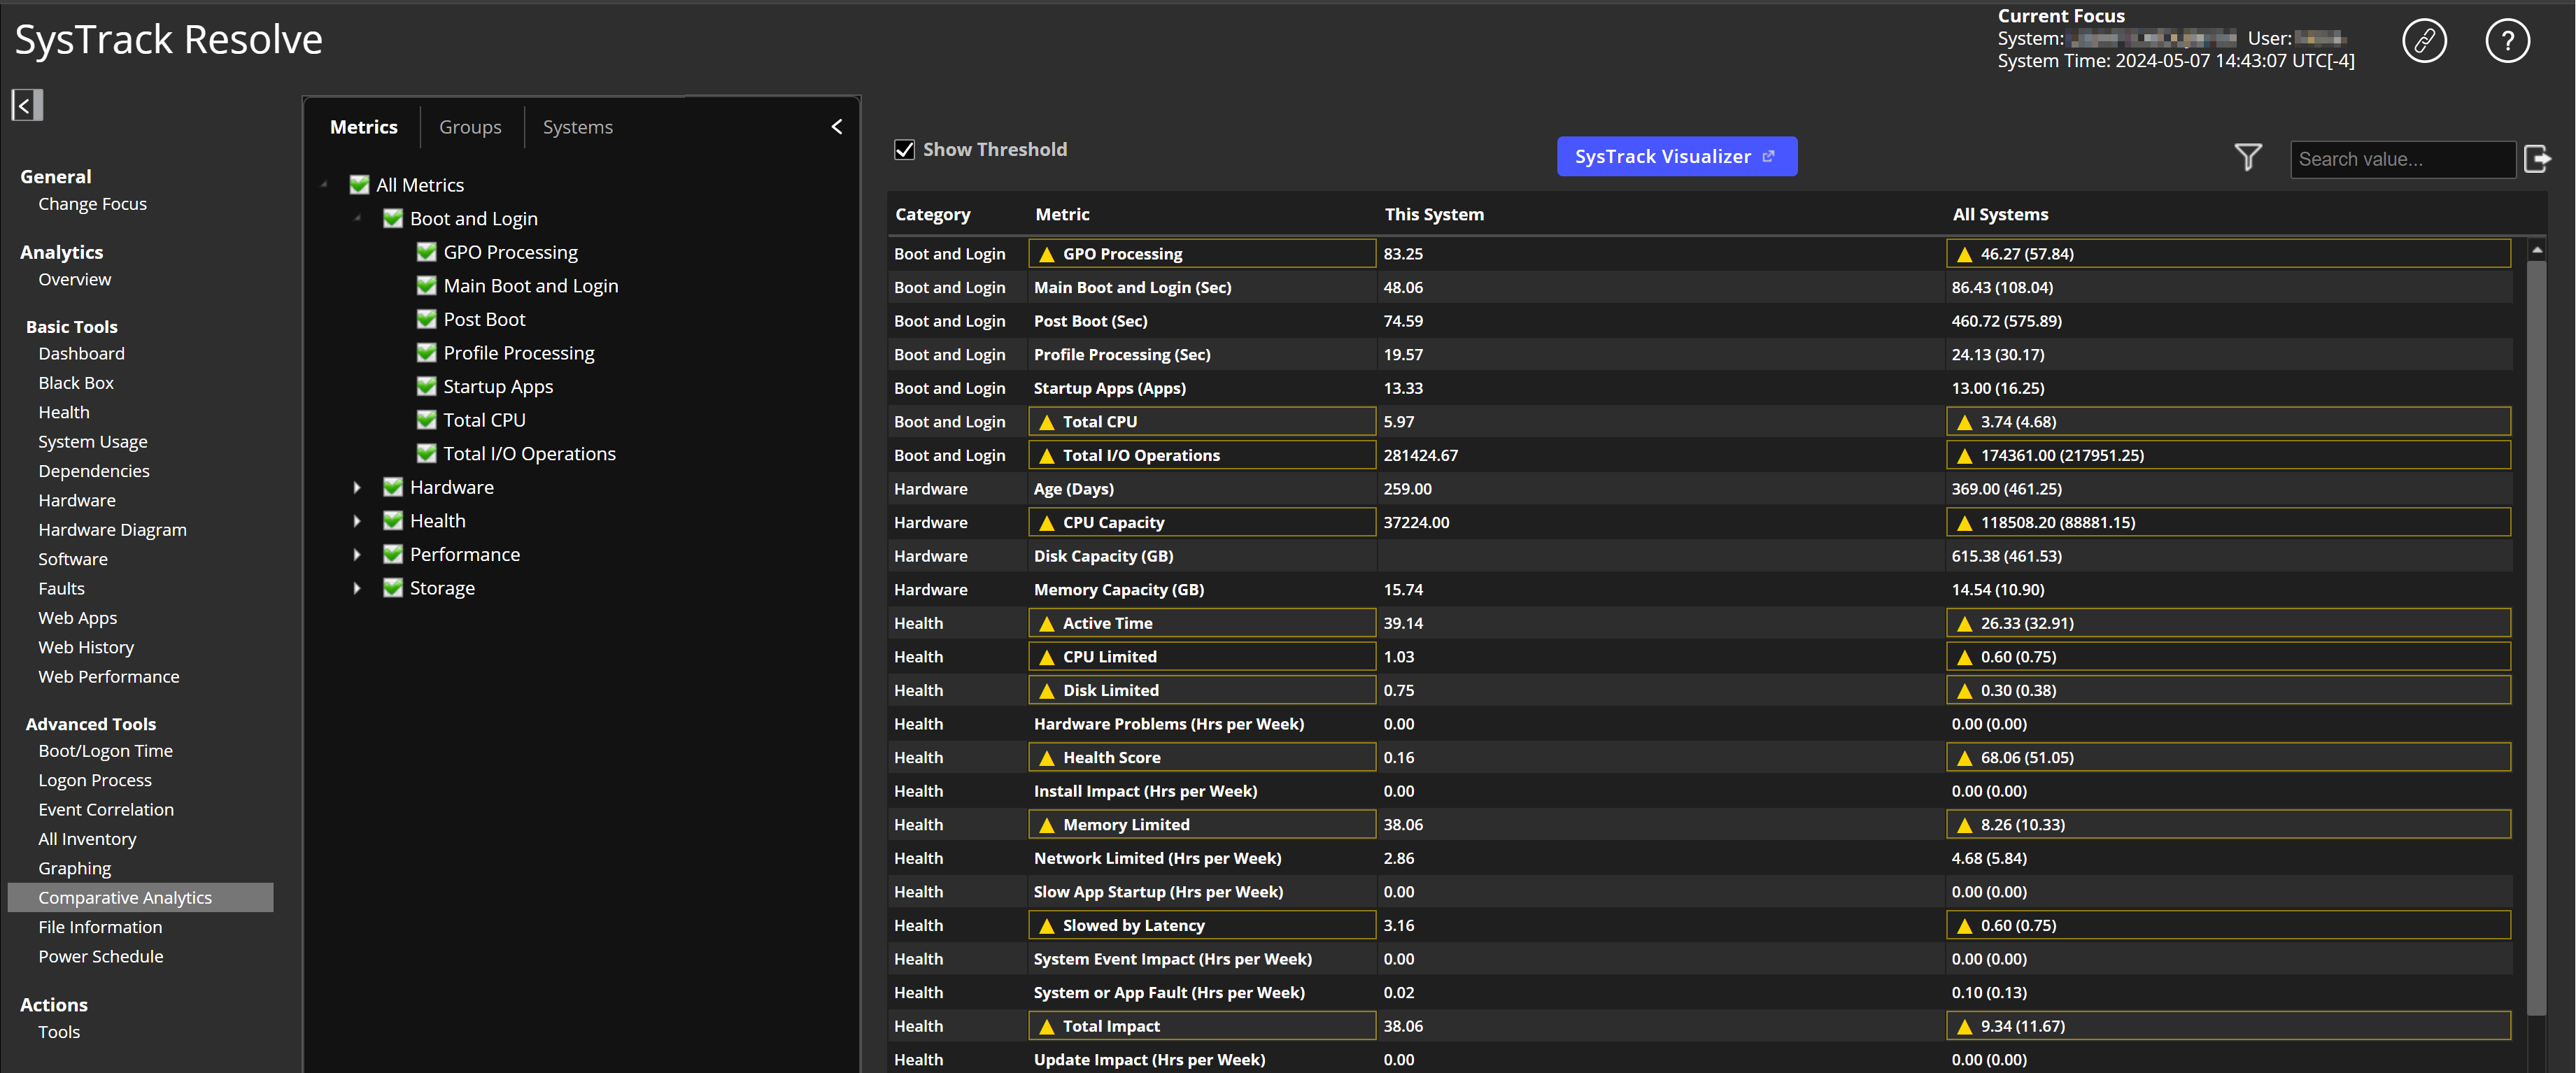Click Total I/O Operations warning triangle in table
The image size is (2576, 1073).
(x=1047, y=456)
